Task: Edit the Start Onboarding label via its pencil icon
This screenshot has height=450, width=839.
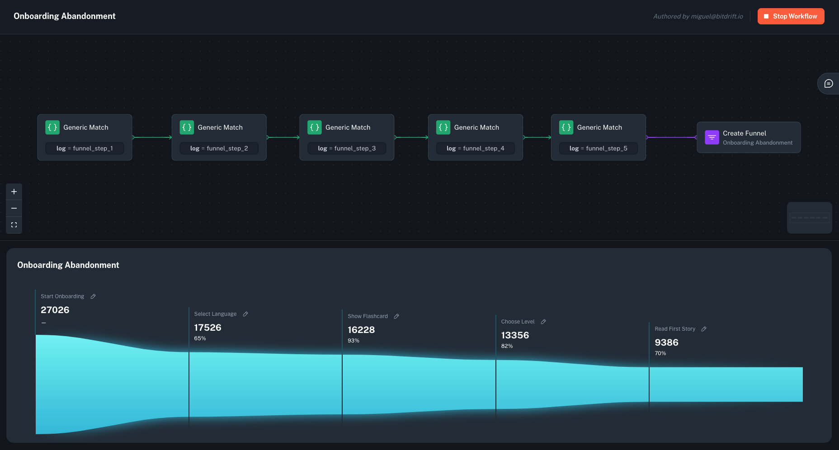Action: point(93,296)
